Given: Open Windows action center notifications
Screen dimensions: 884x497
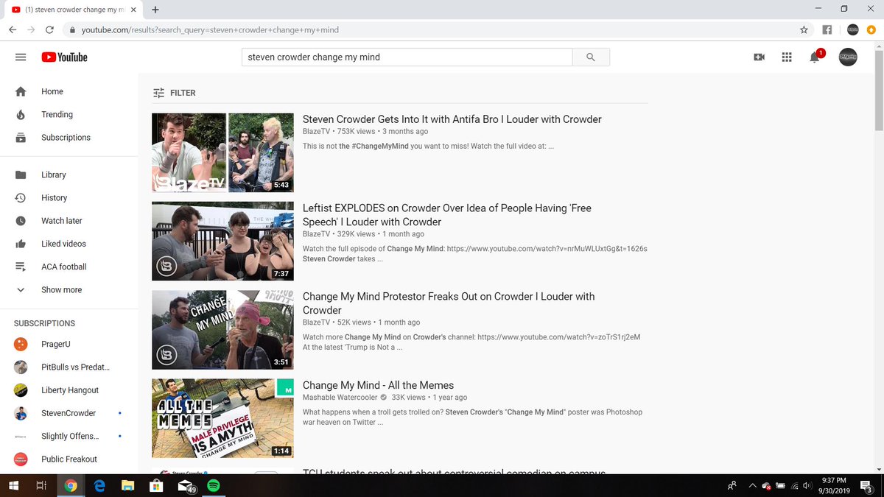Looking at the screenshot, I should click(x=866, y=486).
